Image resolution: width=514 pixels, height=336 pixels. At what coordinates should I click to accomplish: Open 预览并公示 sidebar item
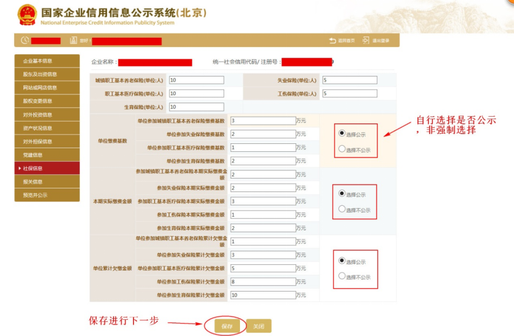tap(47, 195)
